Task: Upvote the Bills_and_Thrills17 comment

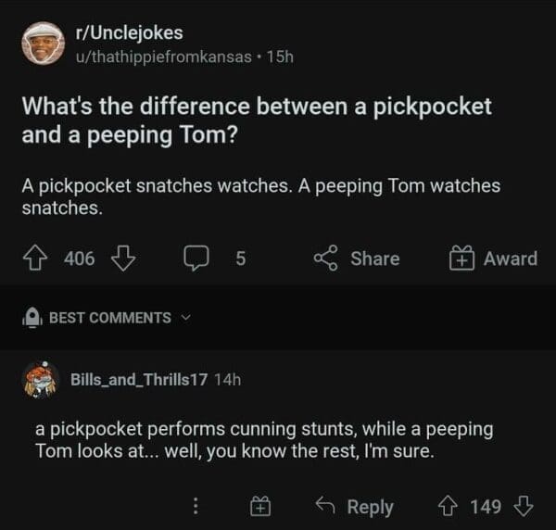Action: click(x=449, y=507)
